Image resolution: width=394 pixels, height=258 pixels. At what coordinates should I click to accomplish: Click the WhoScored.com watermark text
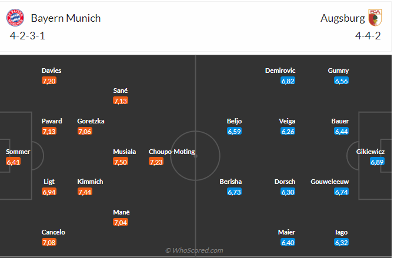point(194,250)
